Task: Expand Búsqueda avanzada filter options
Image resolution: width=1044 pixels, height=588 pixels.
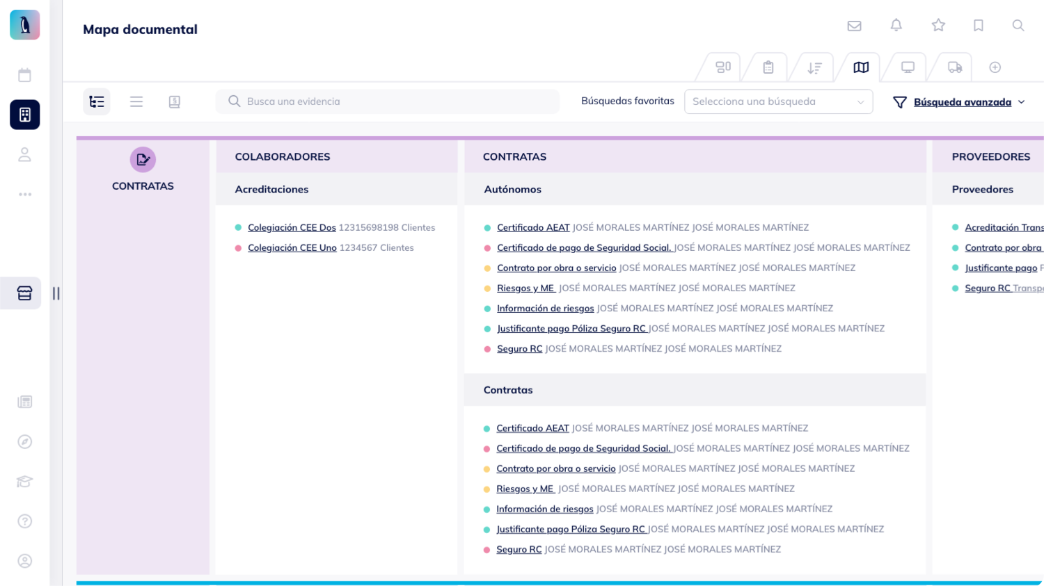Action: pos(959,102)
